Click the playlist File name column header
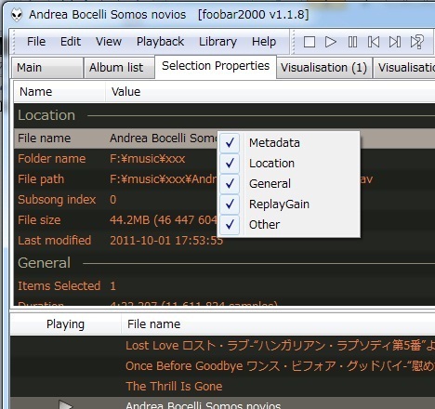Viewport: 435px width, 409px height. point(278,324)
